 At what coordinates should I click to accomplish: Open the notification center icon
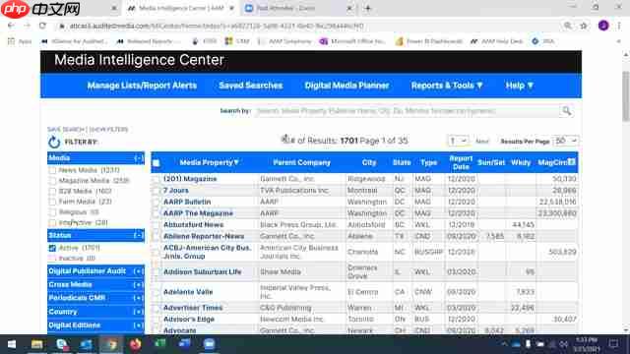[613, 344]
